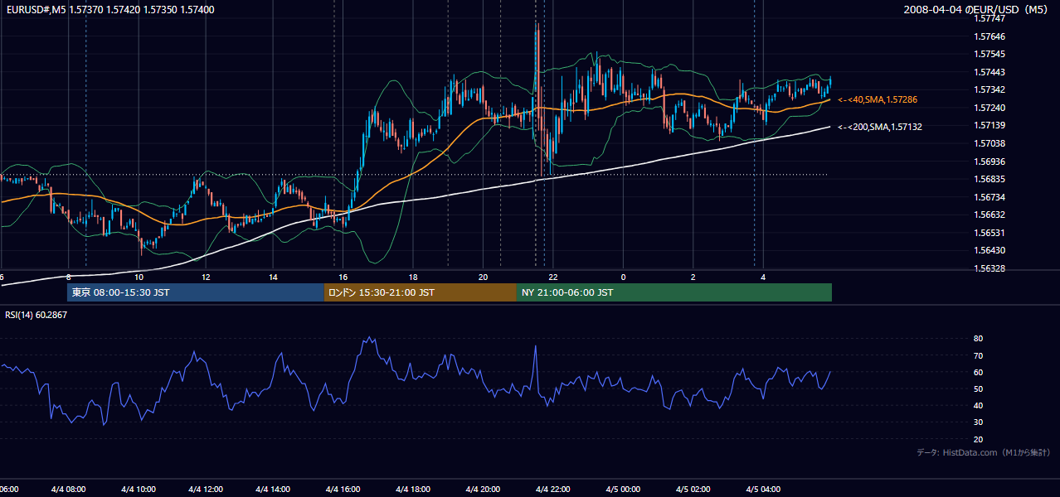Click price level 1.57240 on the price axis
Screen dimensions: 1060x497
tap(989, 108)
